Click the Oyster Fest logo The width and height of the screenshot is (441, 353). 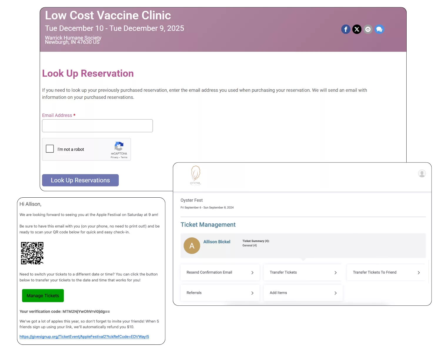(x=196, y=175)
